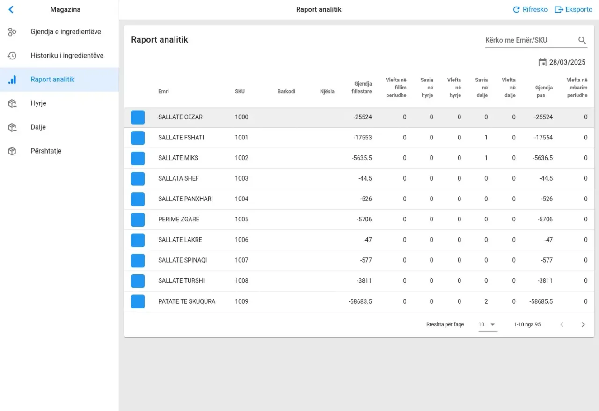Click the Emri column header
This screenshot has width=599, height=411.
click(164, 91)
